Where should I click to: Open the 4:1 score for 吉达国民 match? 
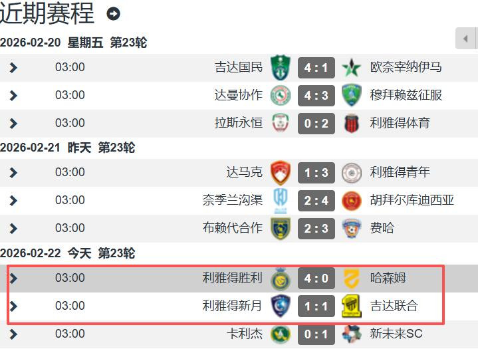coord(316,67)
